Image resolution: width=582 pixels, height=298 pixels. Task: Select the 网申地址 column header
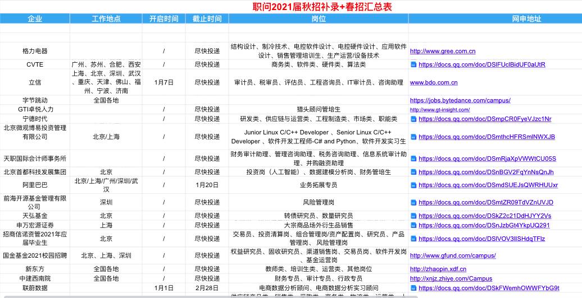(x=495, y=18)
